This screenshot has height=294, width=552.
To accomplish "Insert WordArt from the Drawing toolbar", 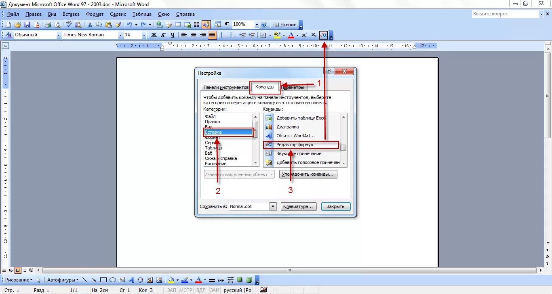I will (x=131, y=280).
